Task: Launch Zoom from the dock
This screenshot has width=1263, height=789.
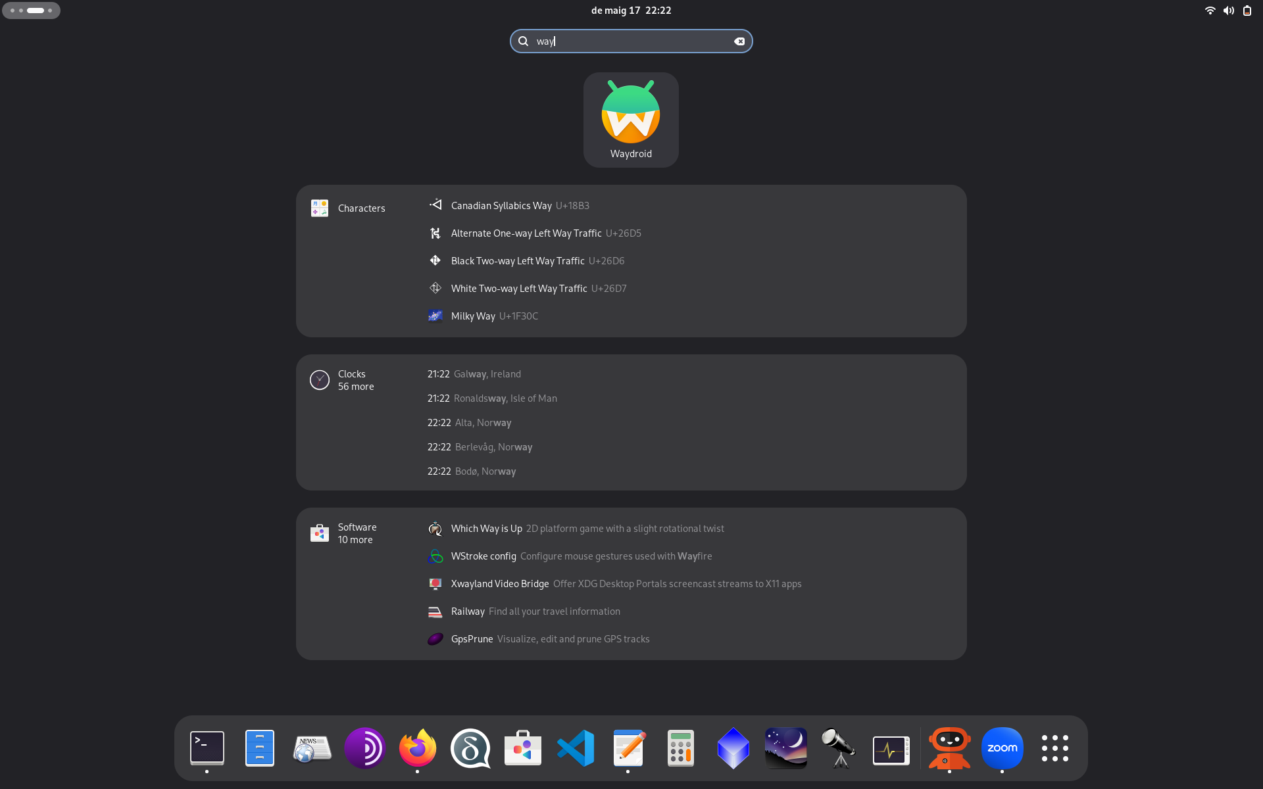Action: (1002, 748)
